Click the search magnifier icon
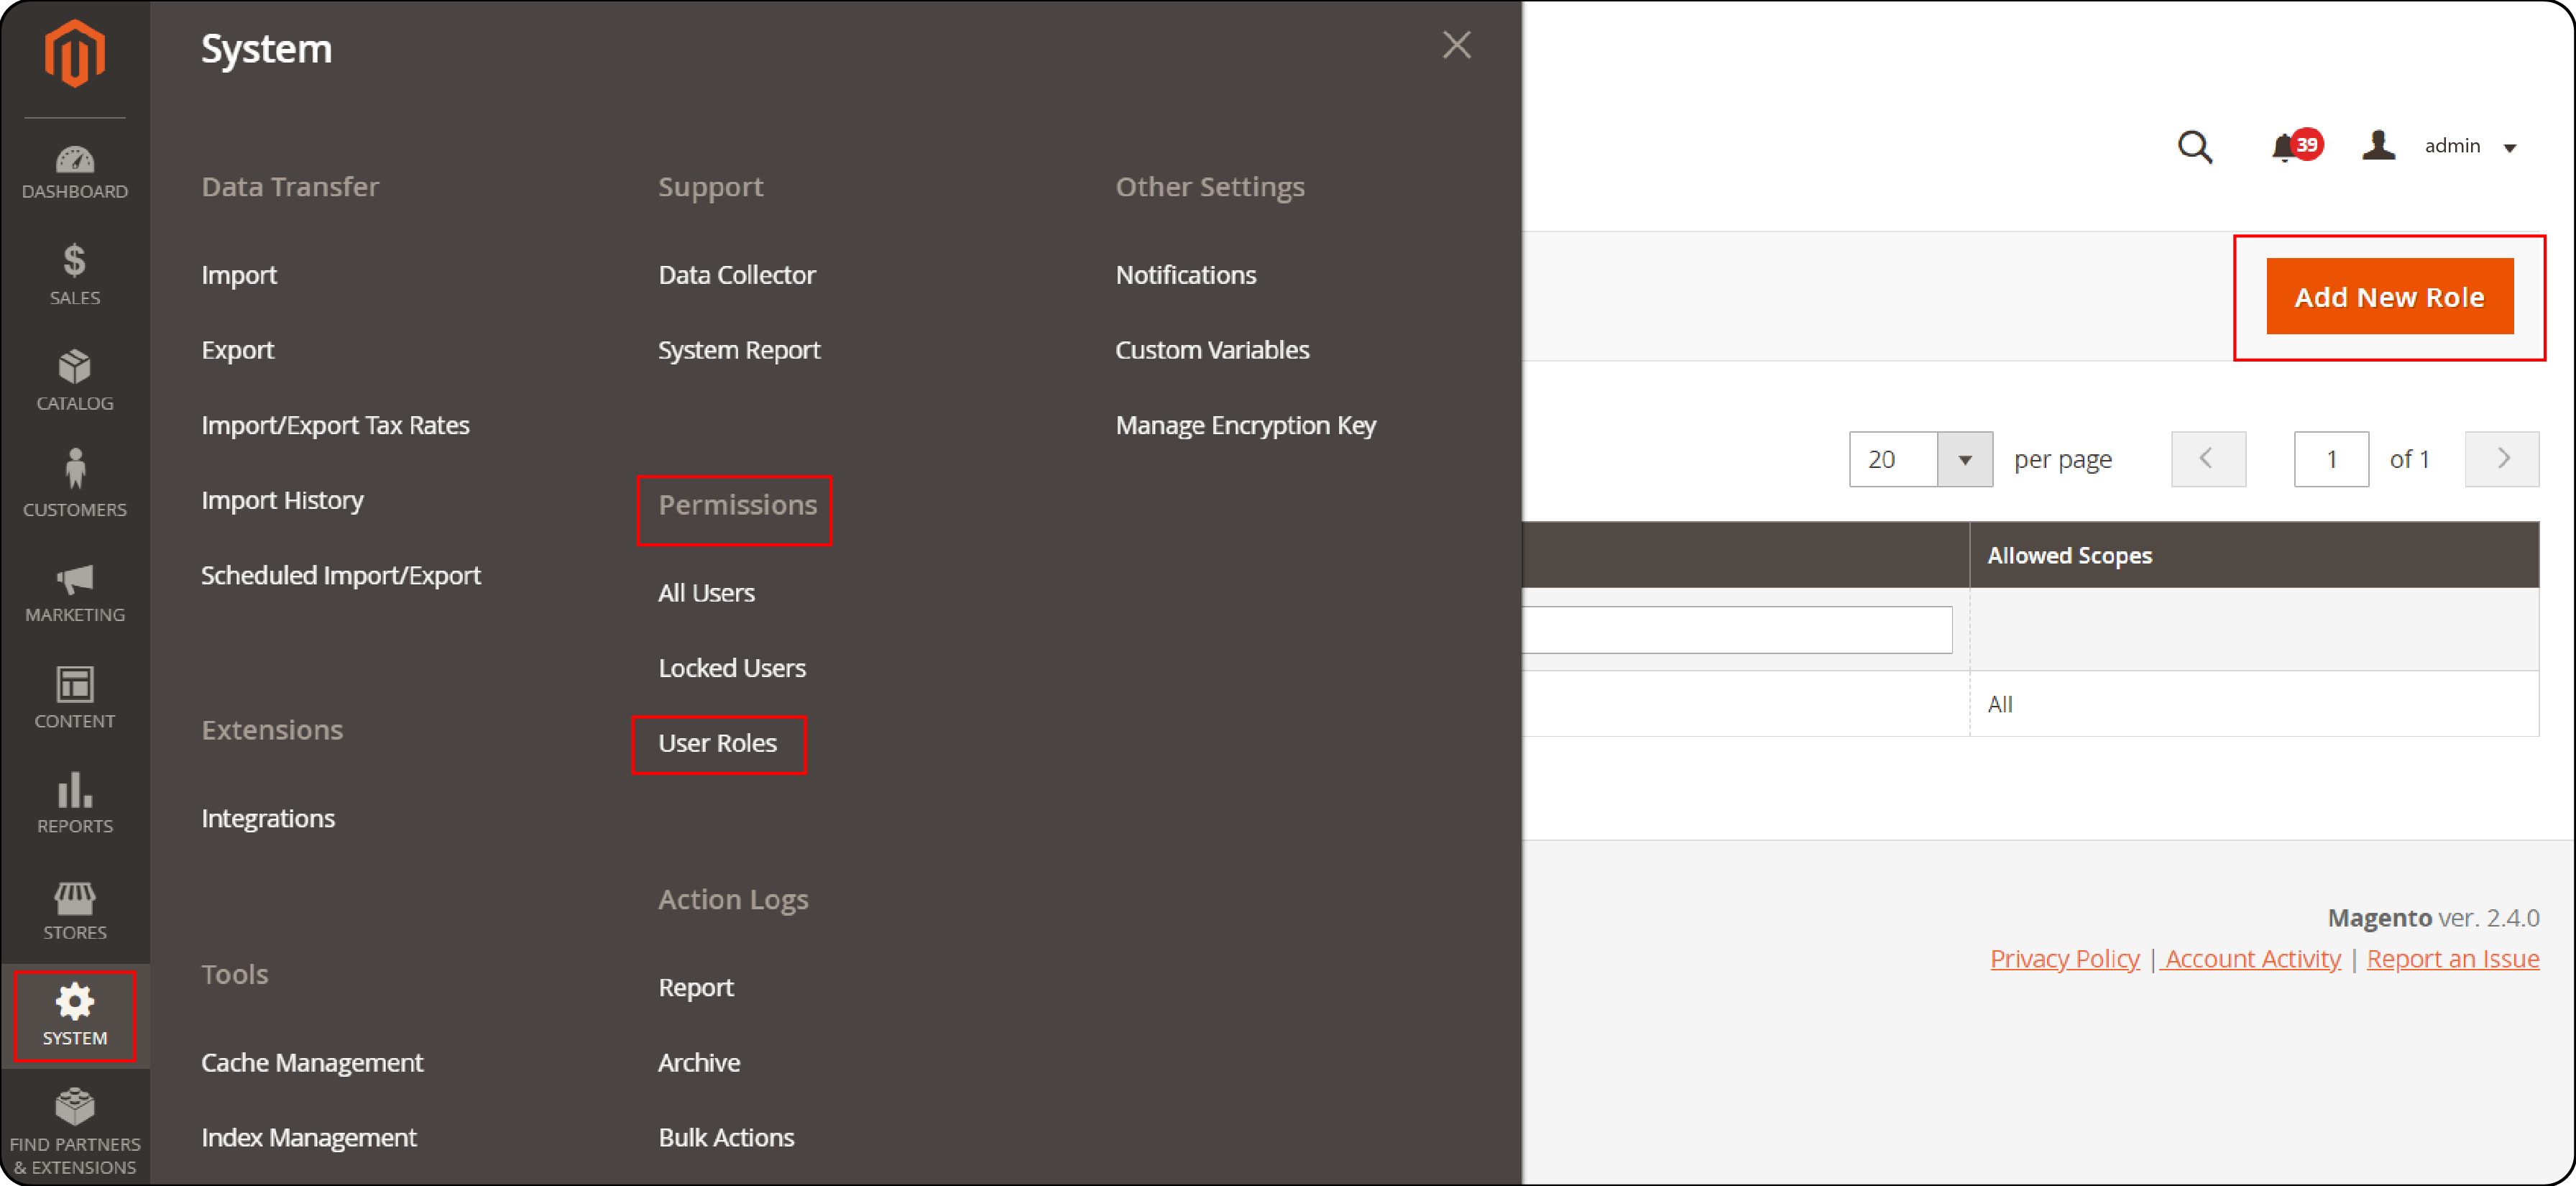2576x1186 pixels. [2198, 146]
